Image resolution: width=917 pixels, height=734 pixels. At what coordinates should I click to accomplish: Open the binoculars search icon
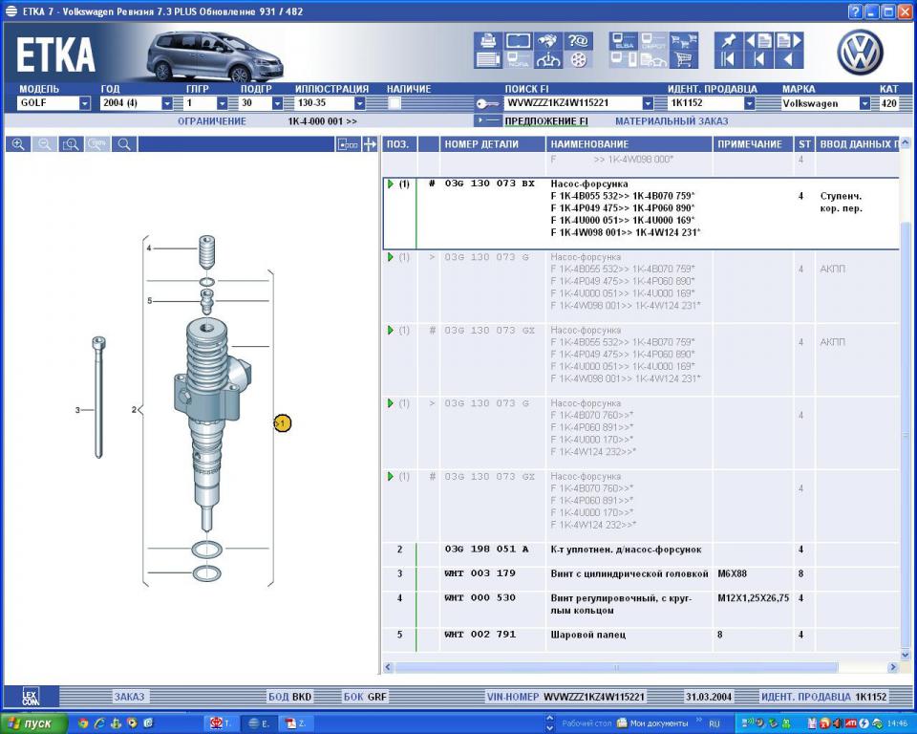(x=548, y=40)
